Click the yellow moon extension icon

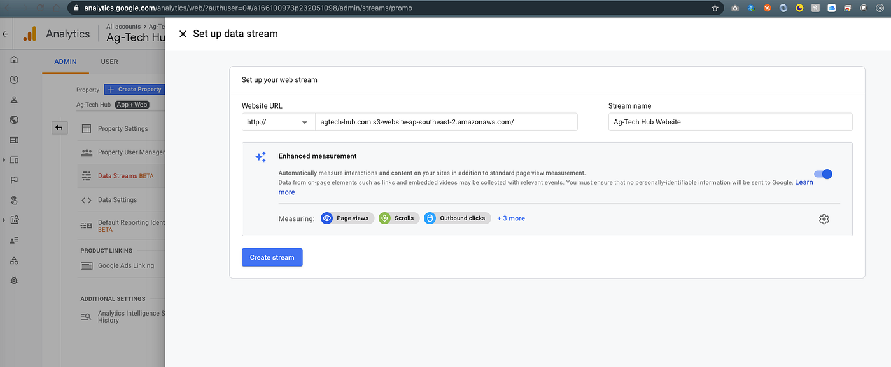tap(799, 8)
